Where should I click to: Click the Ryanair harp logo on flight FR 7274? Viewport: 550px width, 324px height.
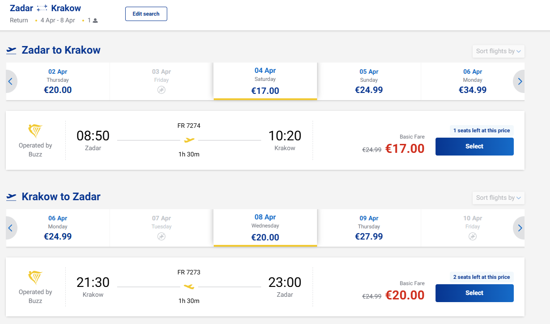[x=35, y=131]
